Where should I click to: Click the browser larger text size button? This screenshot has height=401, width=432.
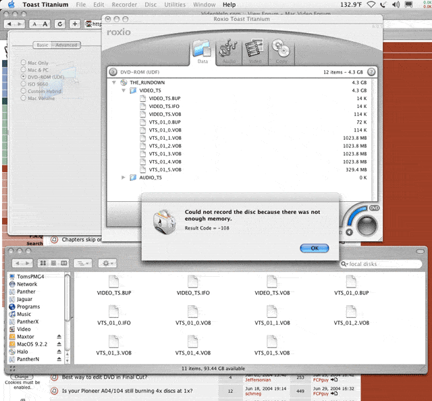click(x=45, y=24)
